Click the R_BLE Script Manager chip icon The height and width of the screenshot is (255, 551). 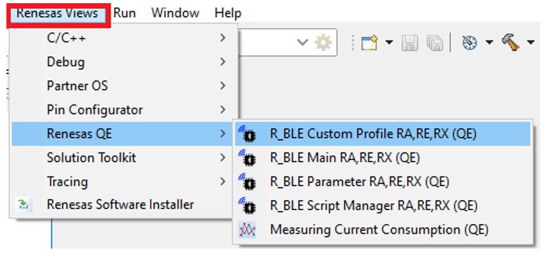pos(248,206)
